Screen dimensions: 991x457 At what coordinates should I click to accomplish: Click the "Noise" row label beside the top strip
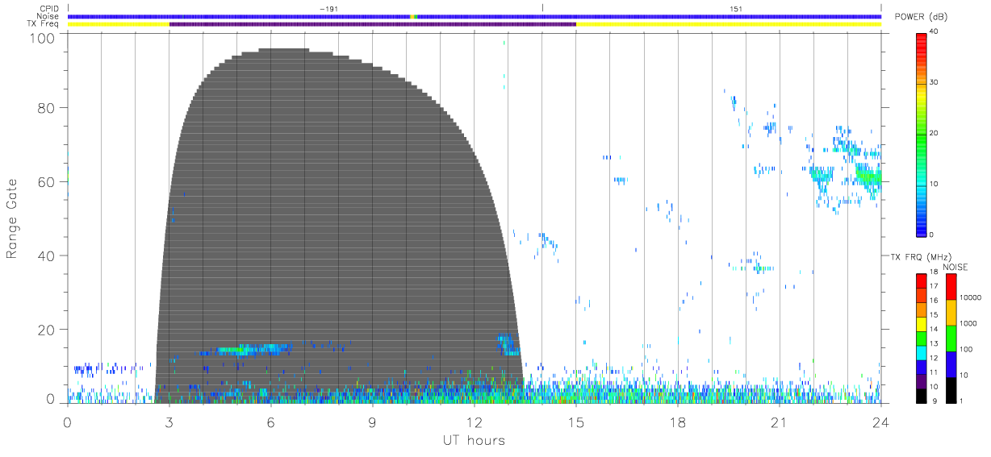click(x=49, y=16)
